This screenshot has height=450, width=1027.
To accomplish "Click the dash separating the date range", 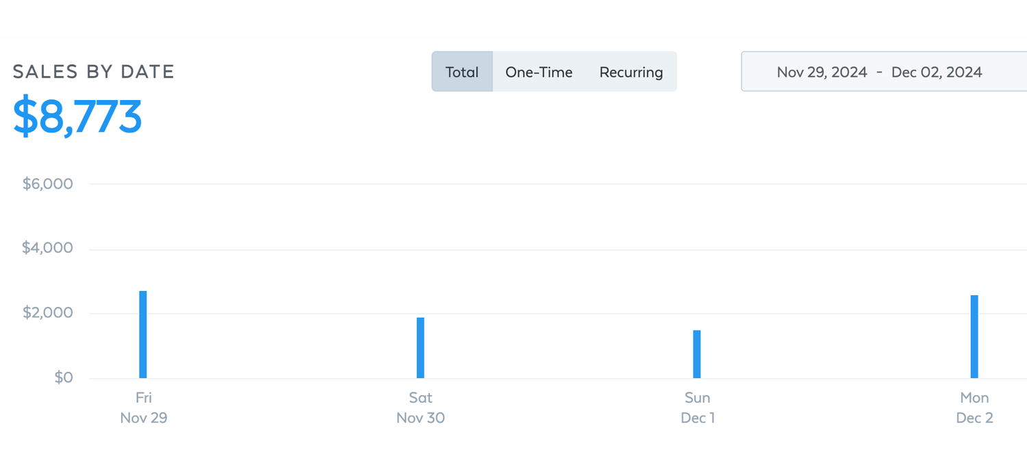I will click(x=879, y=72).
